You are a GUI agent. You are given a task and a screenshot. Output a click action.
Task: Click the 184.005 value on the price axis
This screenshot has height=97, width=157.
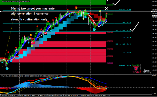(154, 74)
